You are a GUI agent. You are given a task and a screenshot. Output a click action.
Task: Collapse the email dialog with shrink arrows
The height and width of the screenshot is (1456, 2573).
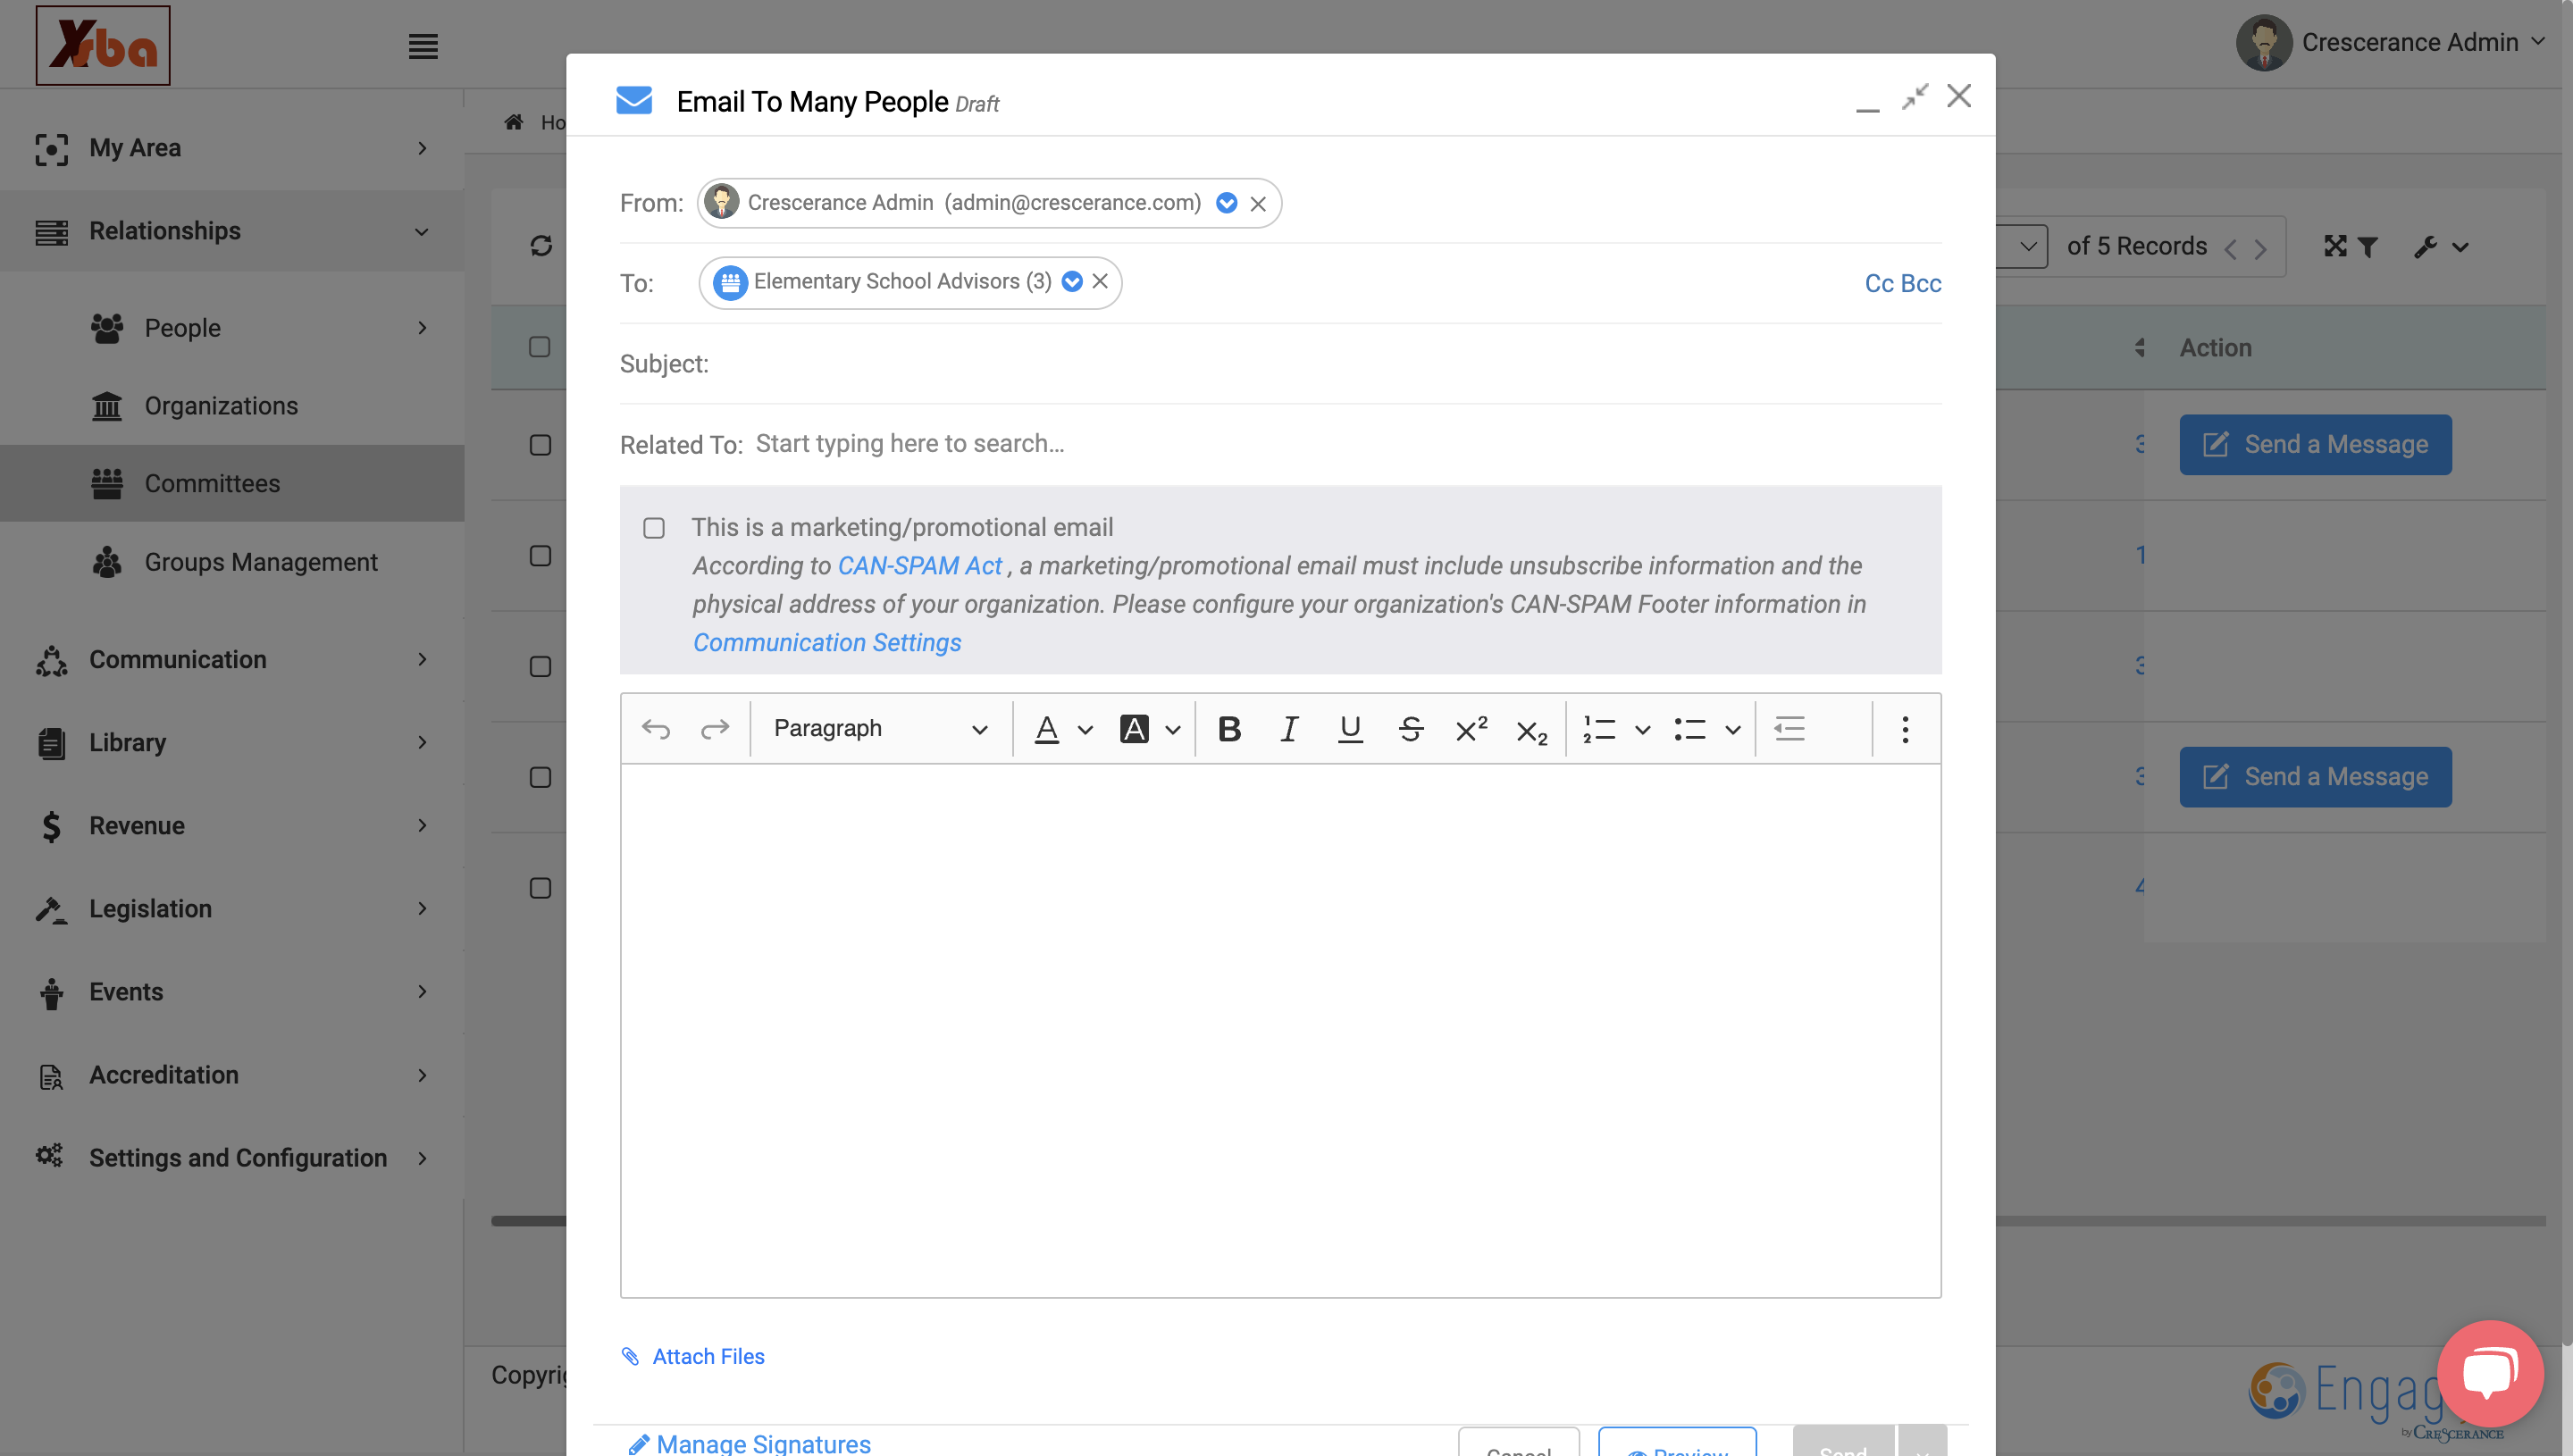[1914, 96]
